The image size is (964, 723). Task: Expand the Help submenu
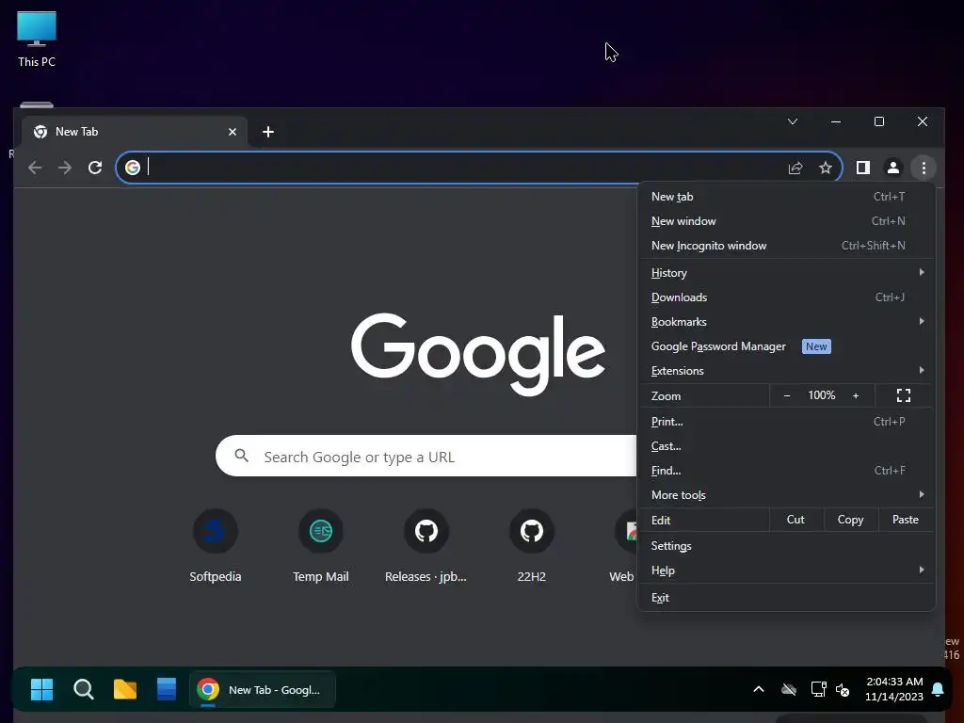(x=786, y=570)
